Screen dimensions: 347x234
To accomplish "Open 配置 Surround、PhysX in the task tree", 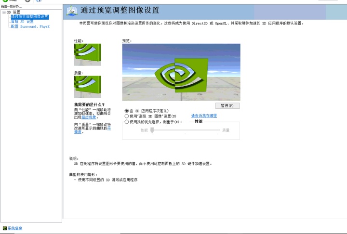I will [x=30, y=26].
